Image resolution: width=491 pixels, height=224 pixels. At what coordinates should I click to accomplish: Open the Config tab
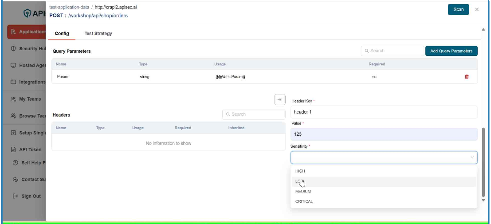(x=62, y=34)
